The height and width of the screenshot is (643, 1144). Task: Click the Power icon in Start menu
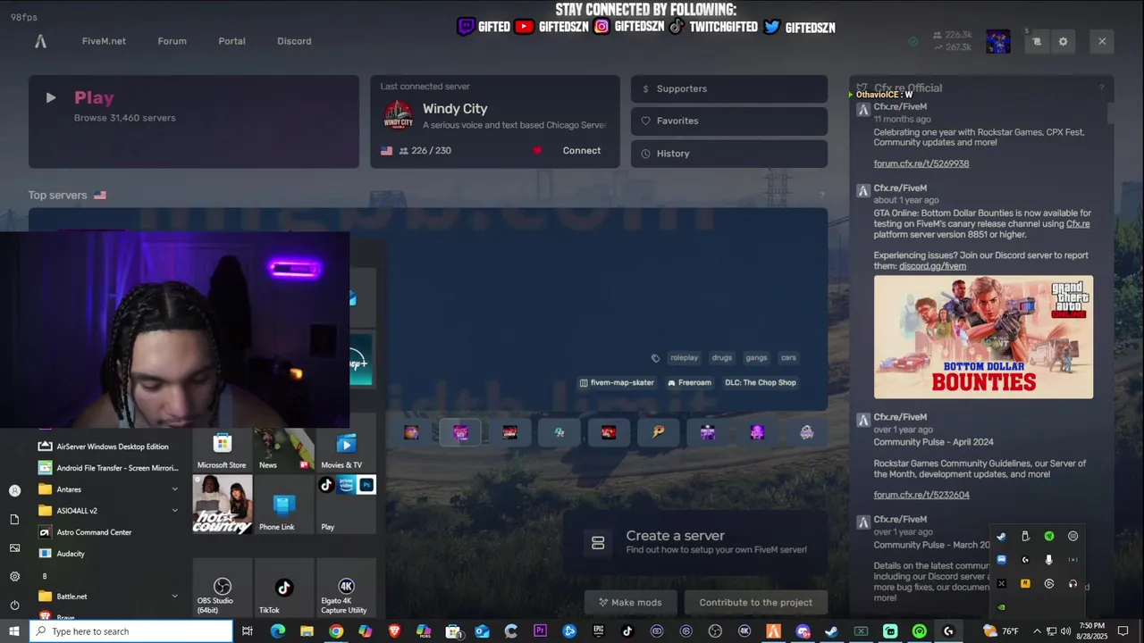coord(14,605)
